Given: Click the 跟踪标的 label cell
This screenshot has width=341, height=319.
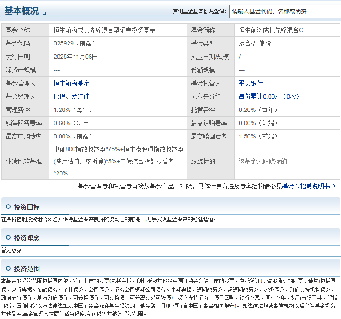Looking at the screenshot, I should (211, 161).
